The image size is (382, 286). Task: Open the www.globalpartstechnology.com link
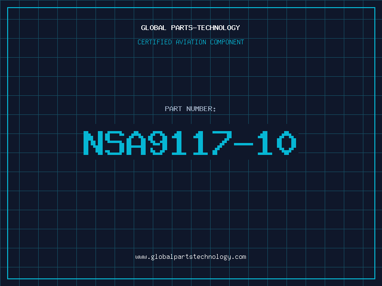tap(191, 257)
